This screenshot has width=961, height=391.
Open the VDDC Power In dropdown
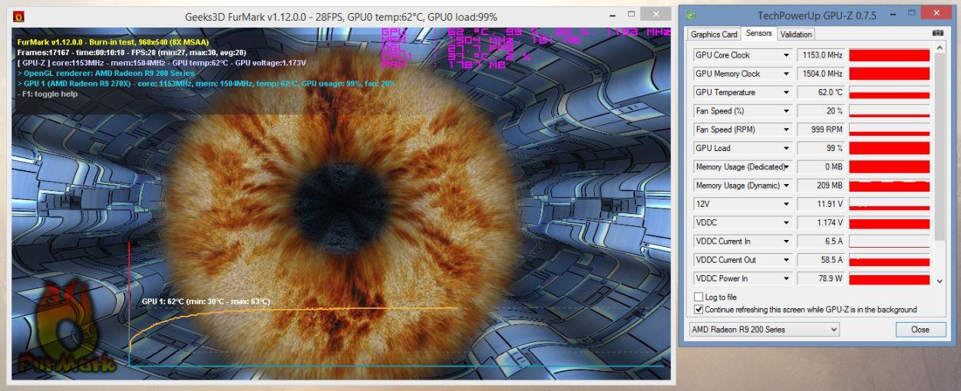pos(786,278)
